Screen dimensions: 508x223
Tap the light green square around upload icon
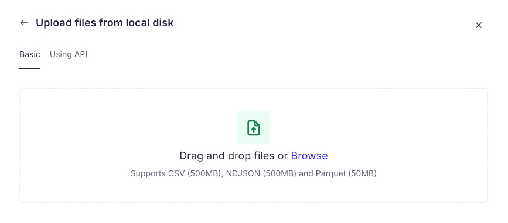[x=254, y=128]
